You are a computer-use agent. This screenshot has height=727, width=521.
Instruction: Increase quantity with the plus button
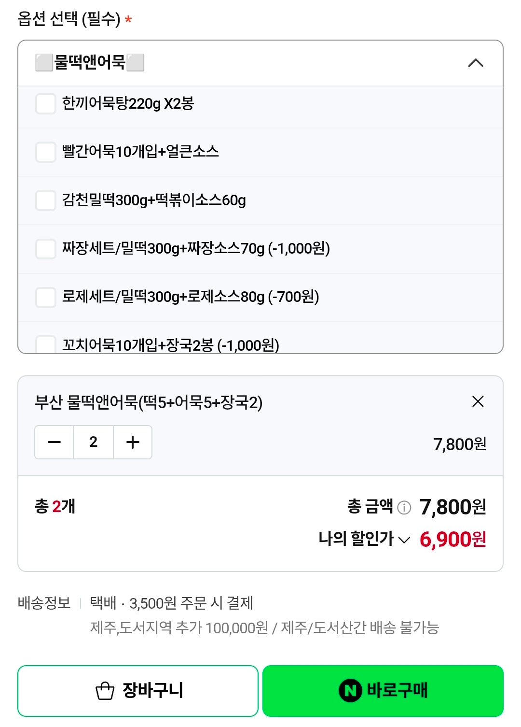133,442
